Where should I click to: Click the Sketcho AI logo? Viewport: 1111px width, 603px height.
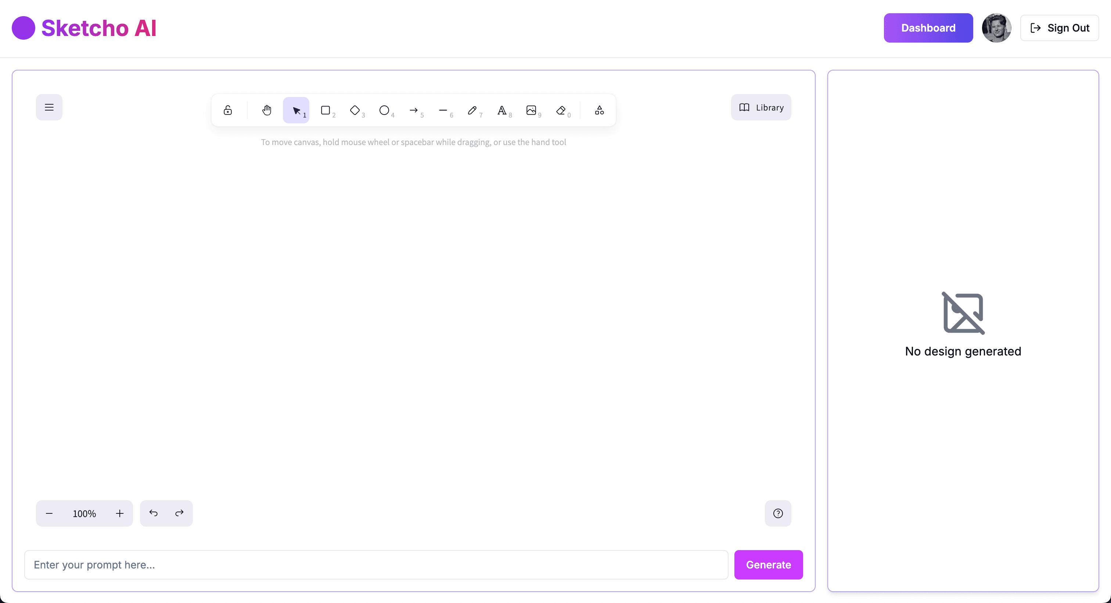coord(84,28)
